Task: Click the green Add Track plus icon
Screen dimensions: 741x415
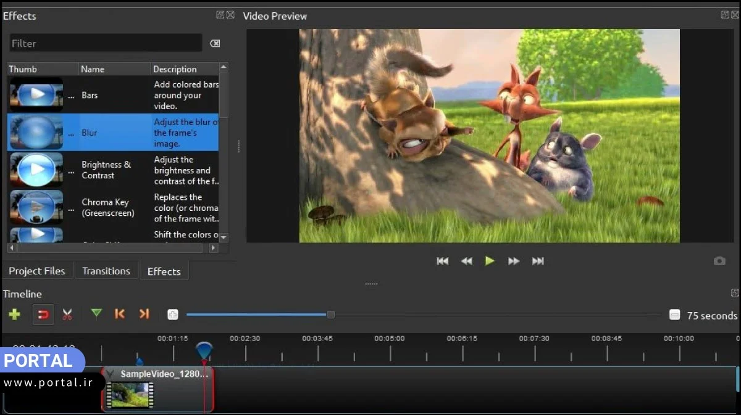Action: tap(15, 314)
